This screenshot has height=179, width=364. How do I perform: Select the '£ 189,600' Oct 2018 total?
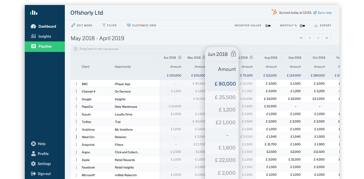318,75
